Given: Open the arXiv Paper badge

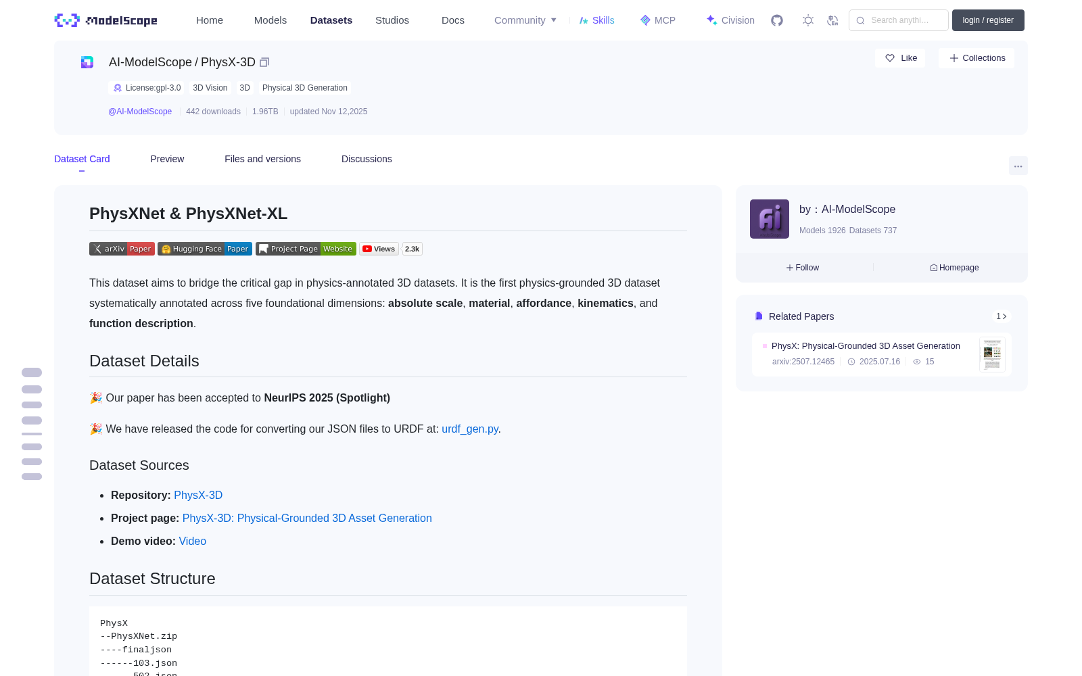Looking at the screenshot, I should [122, 249].
